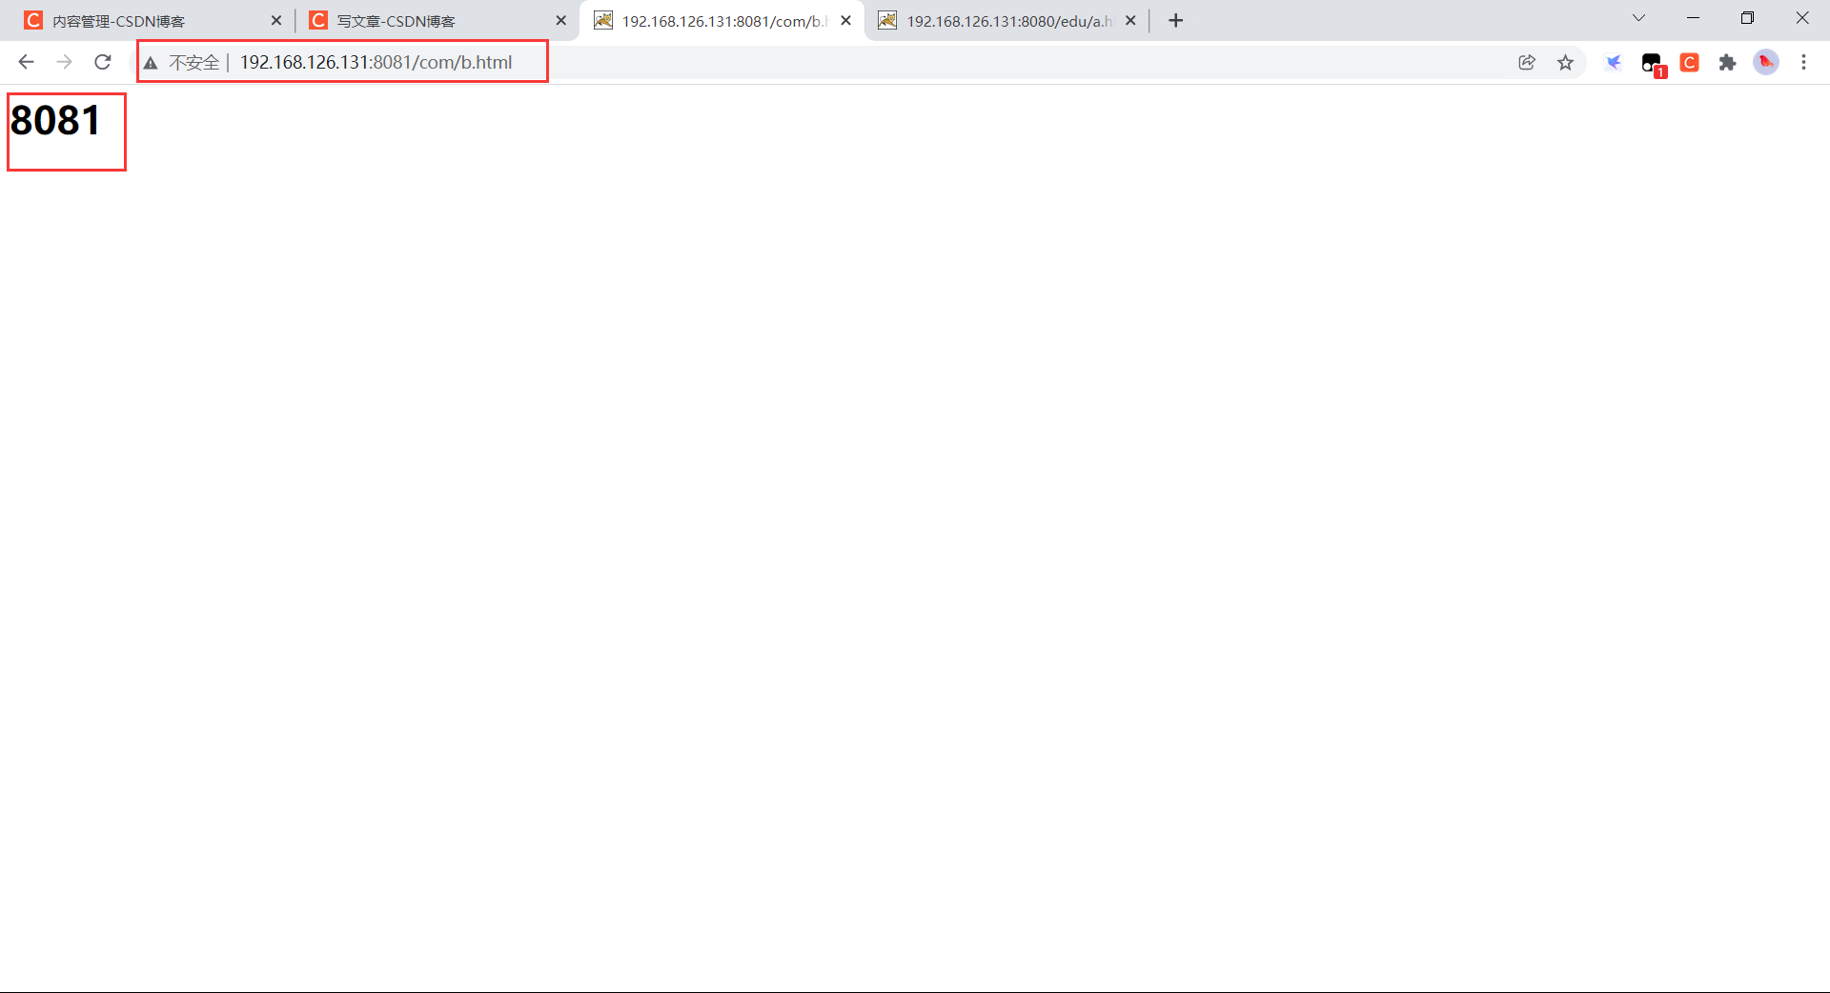Share this page using the share icon
This screenshot has height=993, width=1830.
pos(1527,62)
